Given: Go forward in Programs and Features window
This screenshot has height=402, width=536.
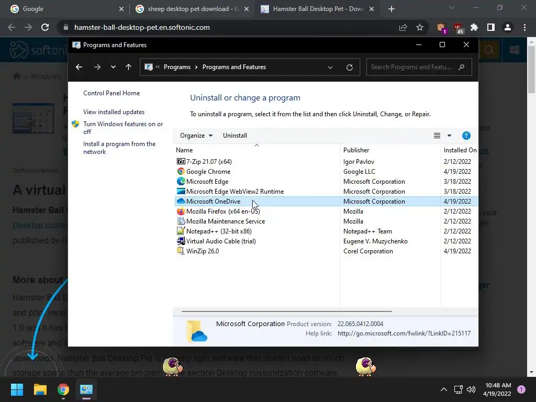Looking at the screenshot, I should click(97, 67).
